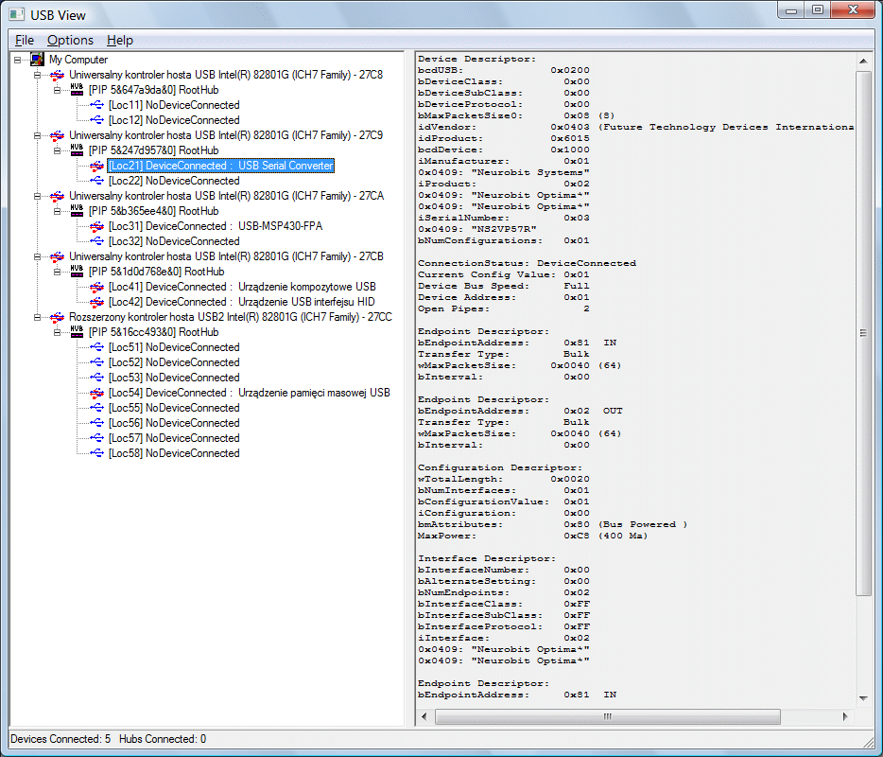Click the Loc12 empty port icon
This screenshot has height=757, width=883.
(96, 120)
